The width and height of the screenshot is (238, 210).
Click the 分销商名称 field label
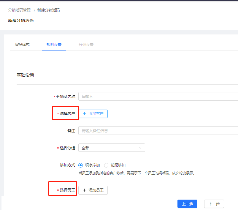(66, 97)
